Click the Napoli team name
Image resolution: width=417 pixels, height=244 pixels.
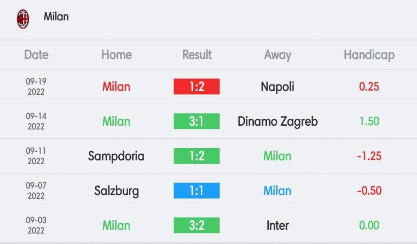tap(277, 87)
